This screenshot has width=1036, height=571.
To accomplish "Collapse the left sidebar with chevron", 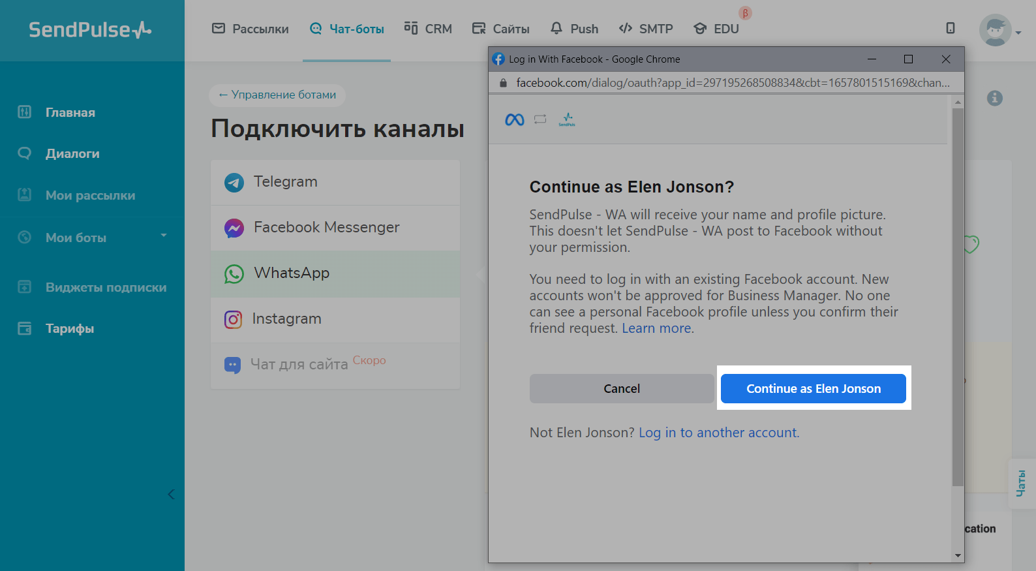I will [x=171, y=494].
